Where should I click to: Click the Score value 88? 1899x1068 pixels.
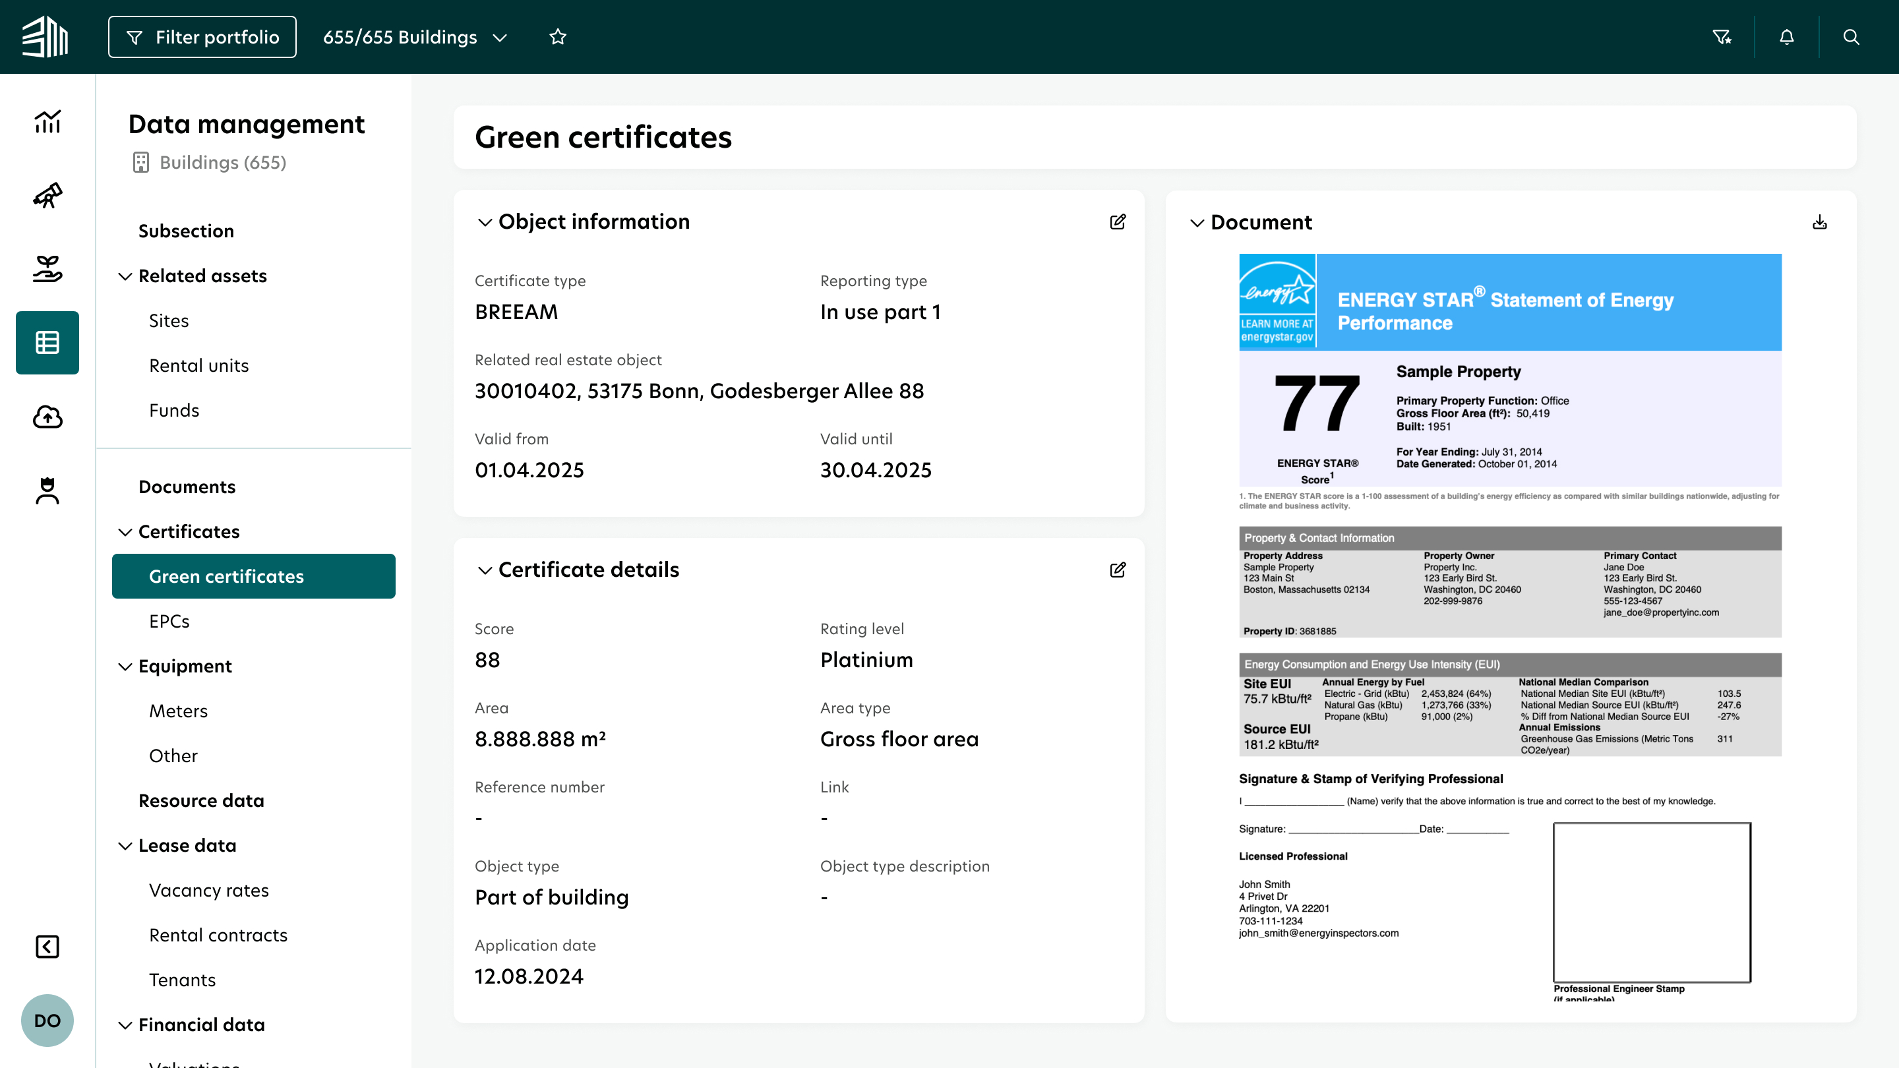point(487,660)
